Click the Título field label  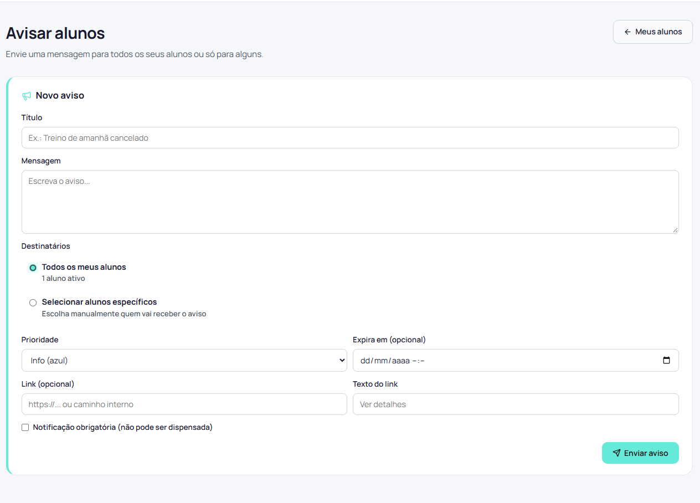(x=32, y=117)
